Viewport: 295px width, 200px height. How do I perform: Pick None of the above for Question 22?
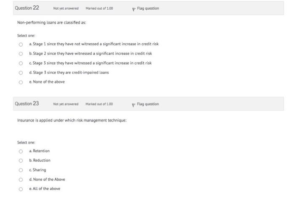20,82
